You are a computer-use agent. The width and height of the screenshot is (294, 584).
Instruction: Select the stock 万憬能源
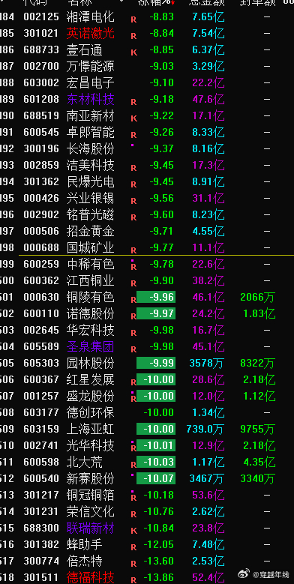tap(91, 66)
